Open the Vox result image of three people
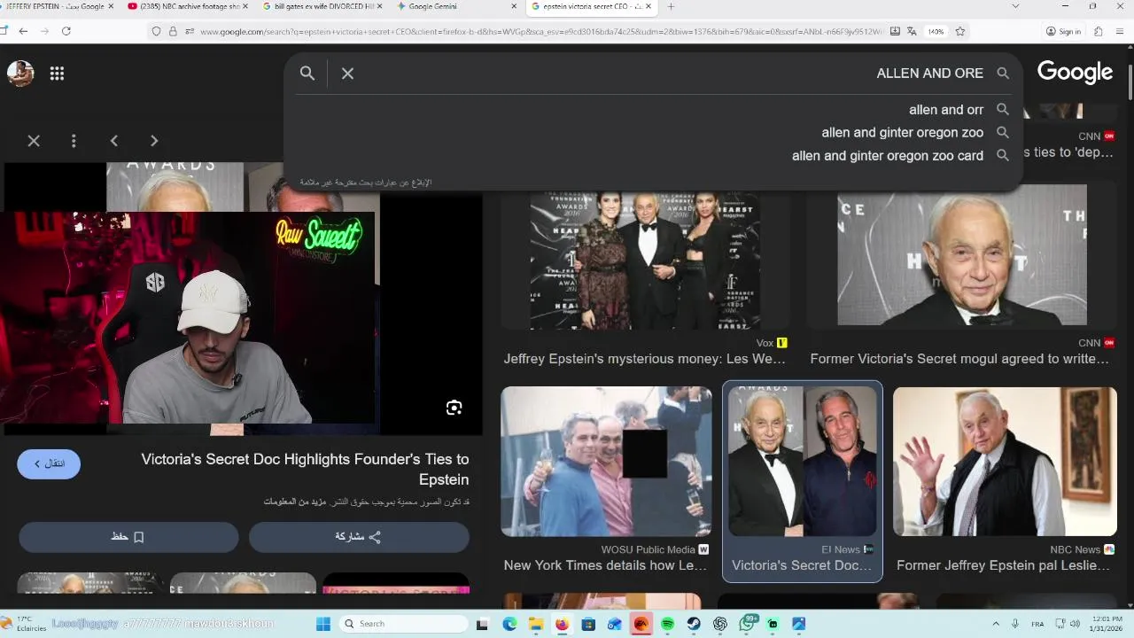 coord(645,261)
